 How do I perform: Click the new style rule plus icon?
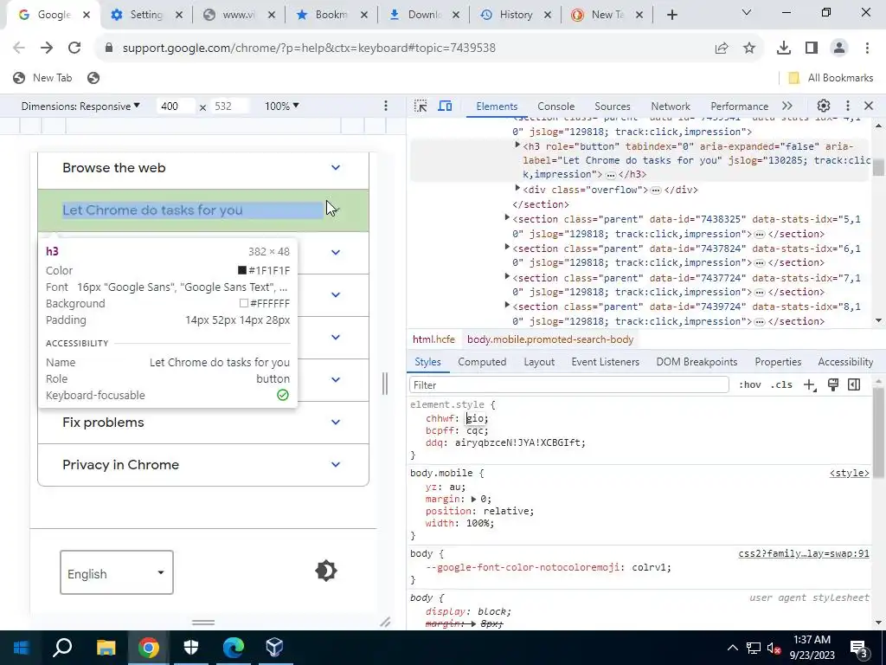(x=810, y=385)
